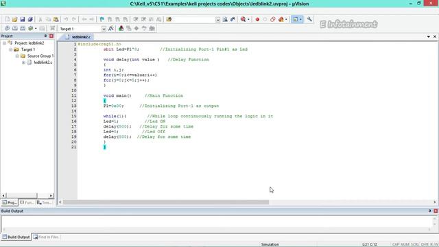Viewport: 439px width, 247px height.
Task: Click 'void main()' code line
Action: 117,96
